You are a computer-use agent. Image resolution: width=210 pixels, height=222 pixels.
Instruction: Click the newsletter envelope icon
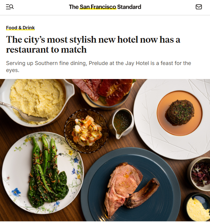[x=199, y=7]
